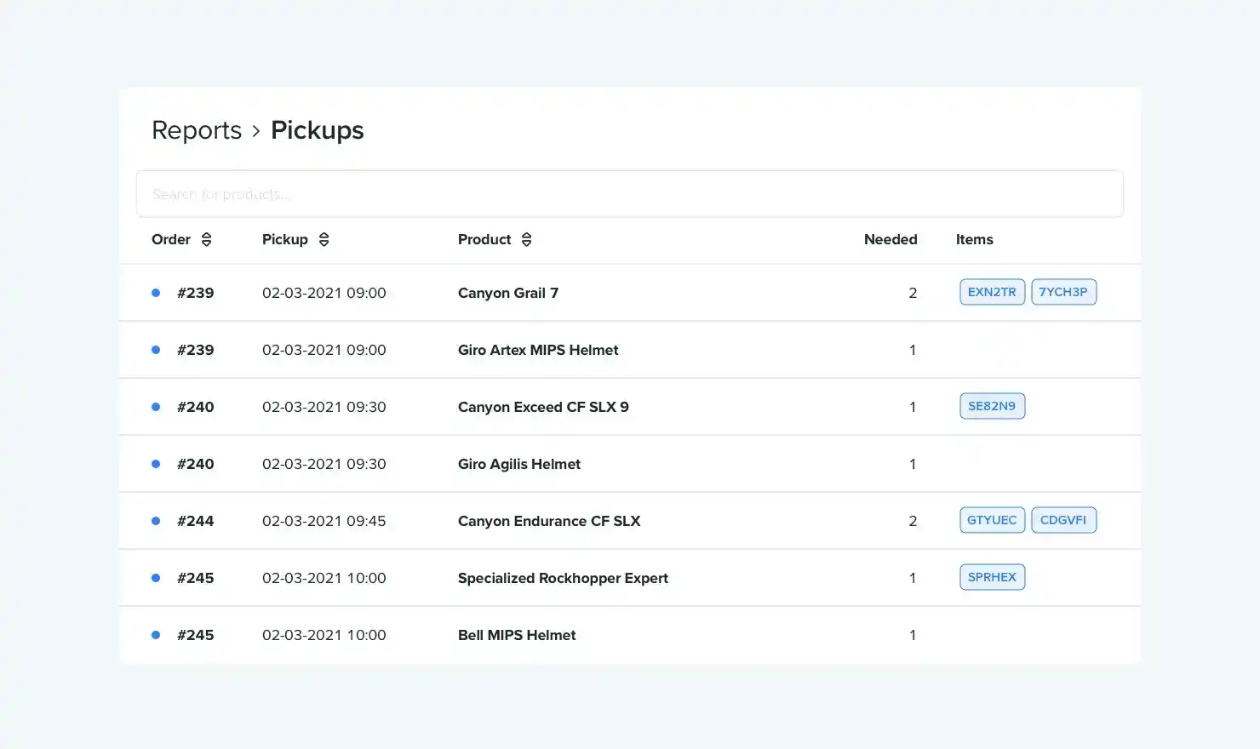
Task: Open item GTYUEC on the Canyon Endurance row
Action: [x=992, y=519]
